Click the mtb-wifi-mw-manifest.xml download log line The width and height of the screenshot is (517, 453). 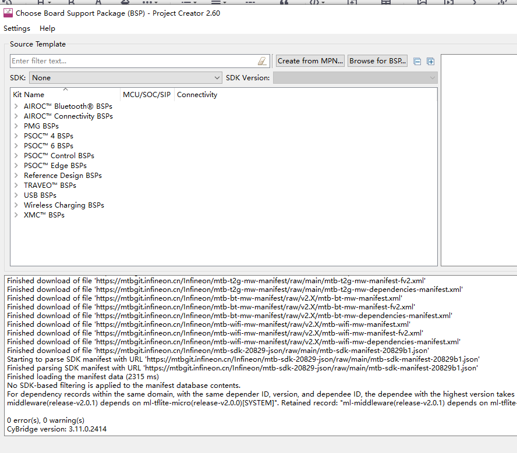tap(208, 324)
